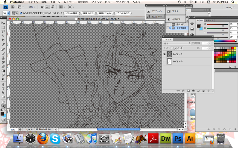238x148 pixels.
Task: Click the ピクセル等倍 button
Action: pyautogui.click(x=71, y=13)
